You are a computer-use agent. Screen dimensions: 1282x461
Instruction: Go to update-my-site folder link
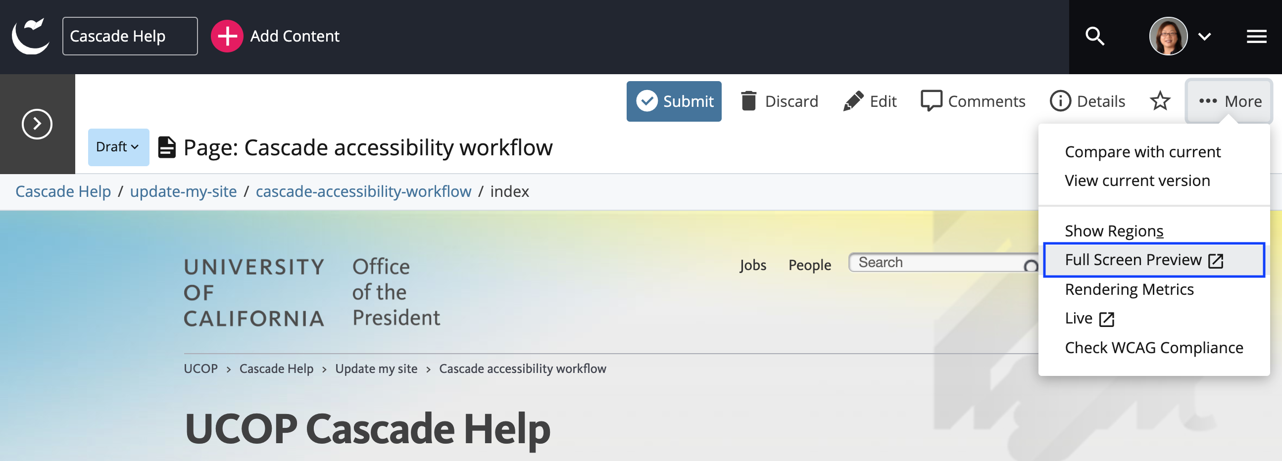pos(183,191)
